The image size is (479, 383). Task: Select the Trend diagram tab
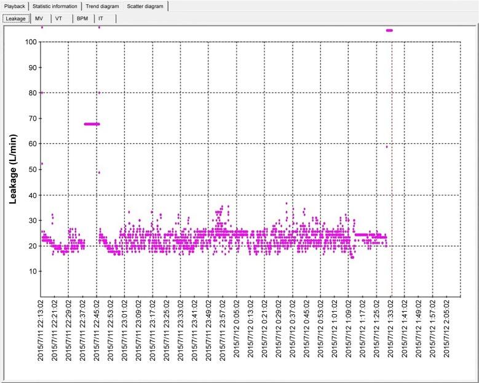[102, 6]
